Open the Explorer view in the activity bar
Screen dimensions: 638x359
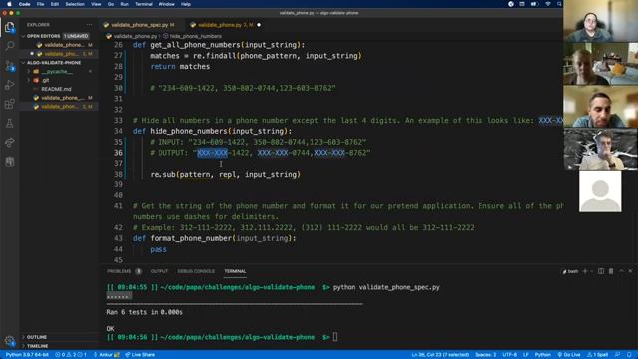[x=9, y=28]
